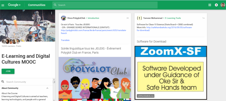Click the magnifier icon in top search bar

(x=55, y=5)
